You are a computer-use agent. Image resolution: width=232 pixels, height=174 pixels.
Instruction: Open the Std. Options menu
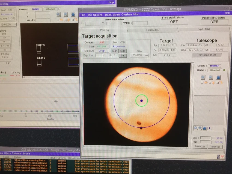tap(95, 15)
